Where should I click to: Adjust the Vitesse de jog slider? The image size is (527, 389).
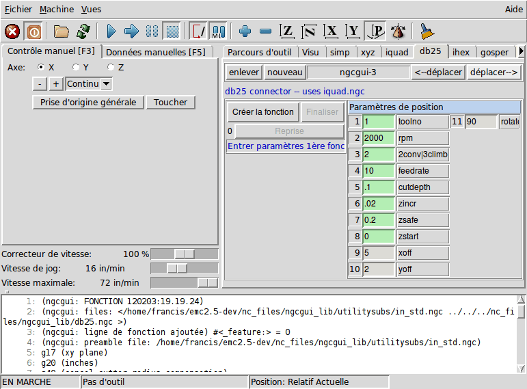(177, 269)
